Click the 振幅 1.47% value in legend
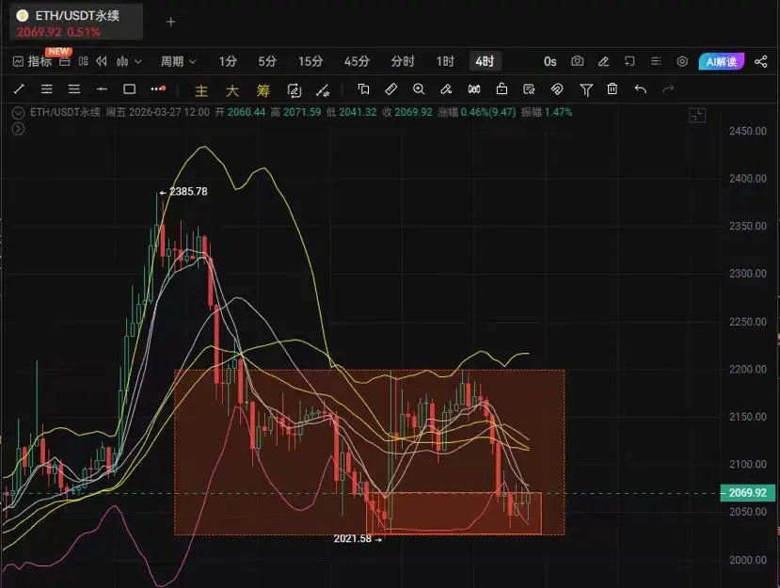Image resolution: width=780 pixels, height=588 pixels. pyautogui.click(x=547, y=113)
